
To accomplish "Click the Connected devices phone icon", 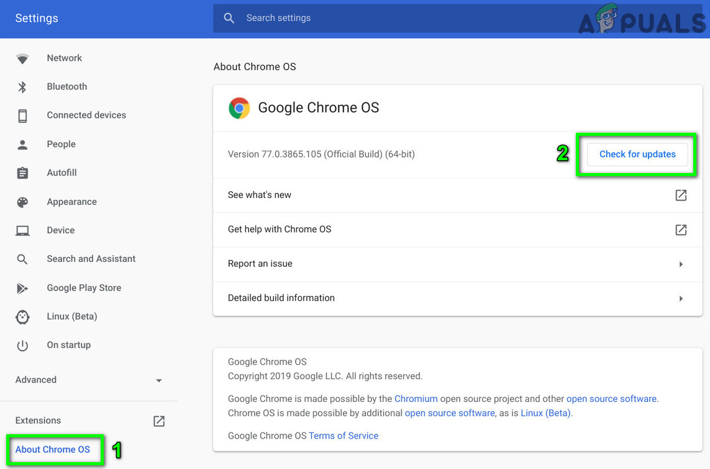I will [x=22, y=115].
